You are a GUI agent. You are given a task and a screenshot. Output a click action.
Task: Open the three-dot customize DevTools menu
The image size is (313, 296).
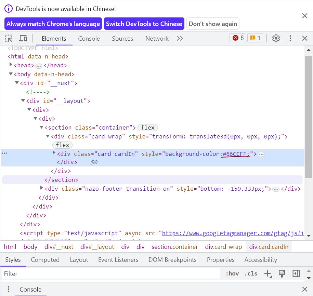pyautogui.click(x=290, y=38)
